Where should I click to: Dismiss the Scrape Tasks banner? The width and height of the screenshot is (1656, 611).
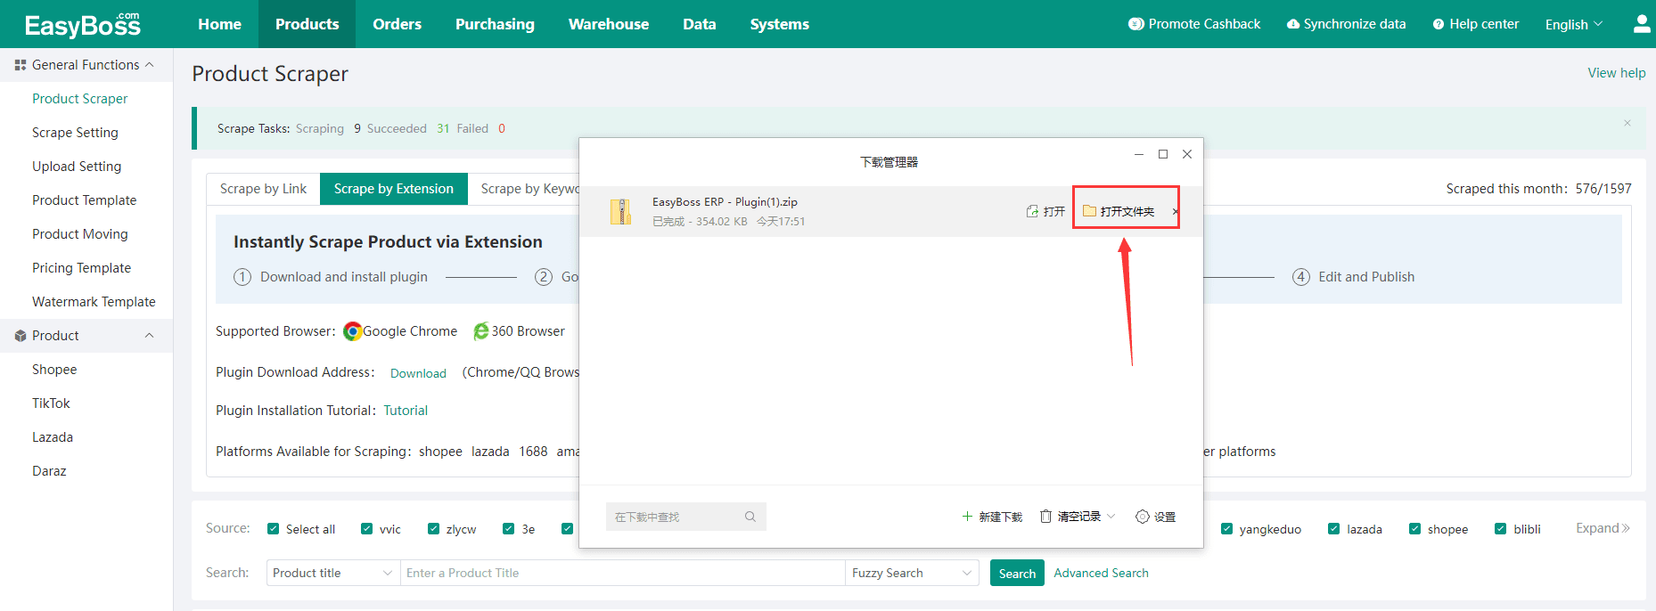(x=1627, y=123)
